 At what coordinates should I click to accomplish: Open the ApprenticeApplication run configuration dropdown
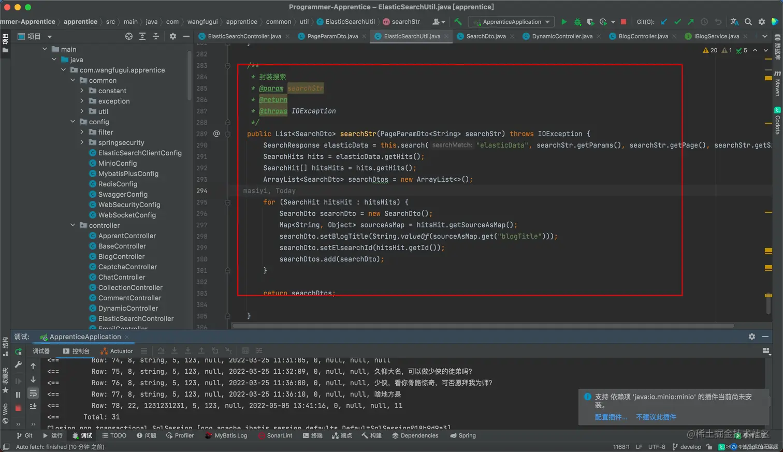tap(512, 22)
